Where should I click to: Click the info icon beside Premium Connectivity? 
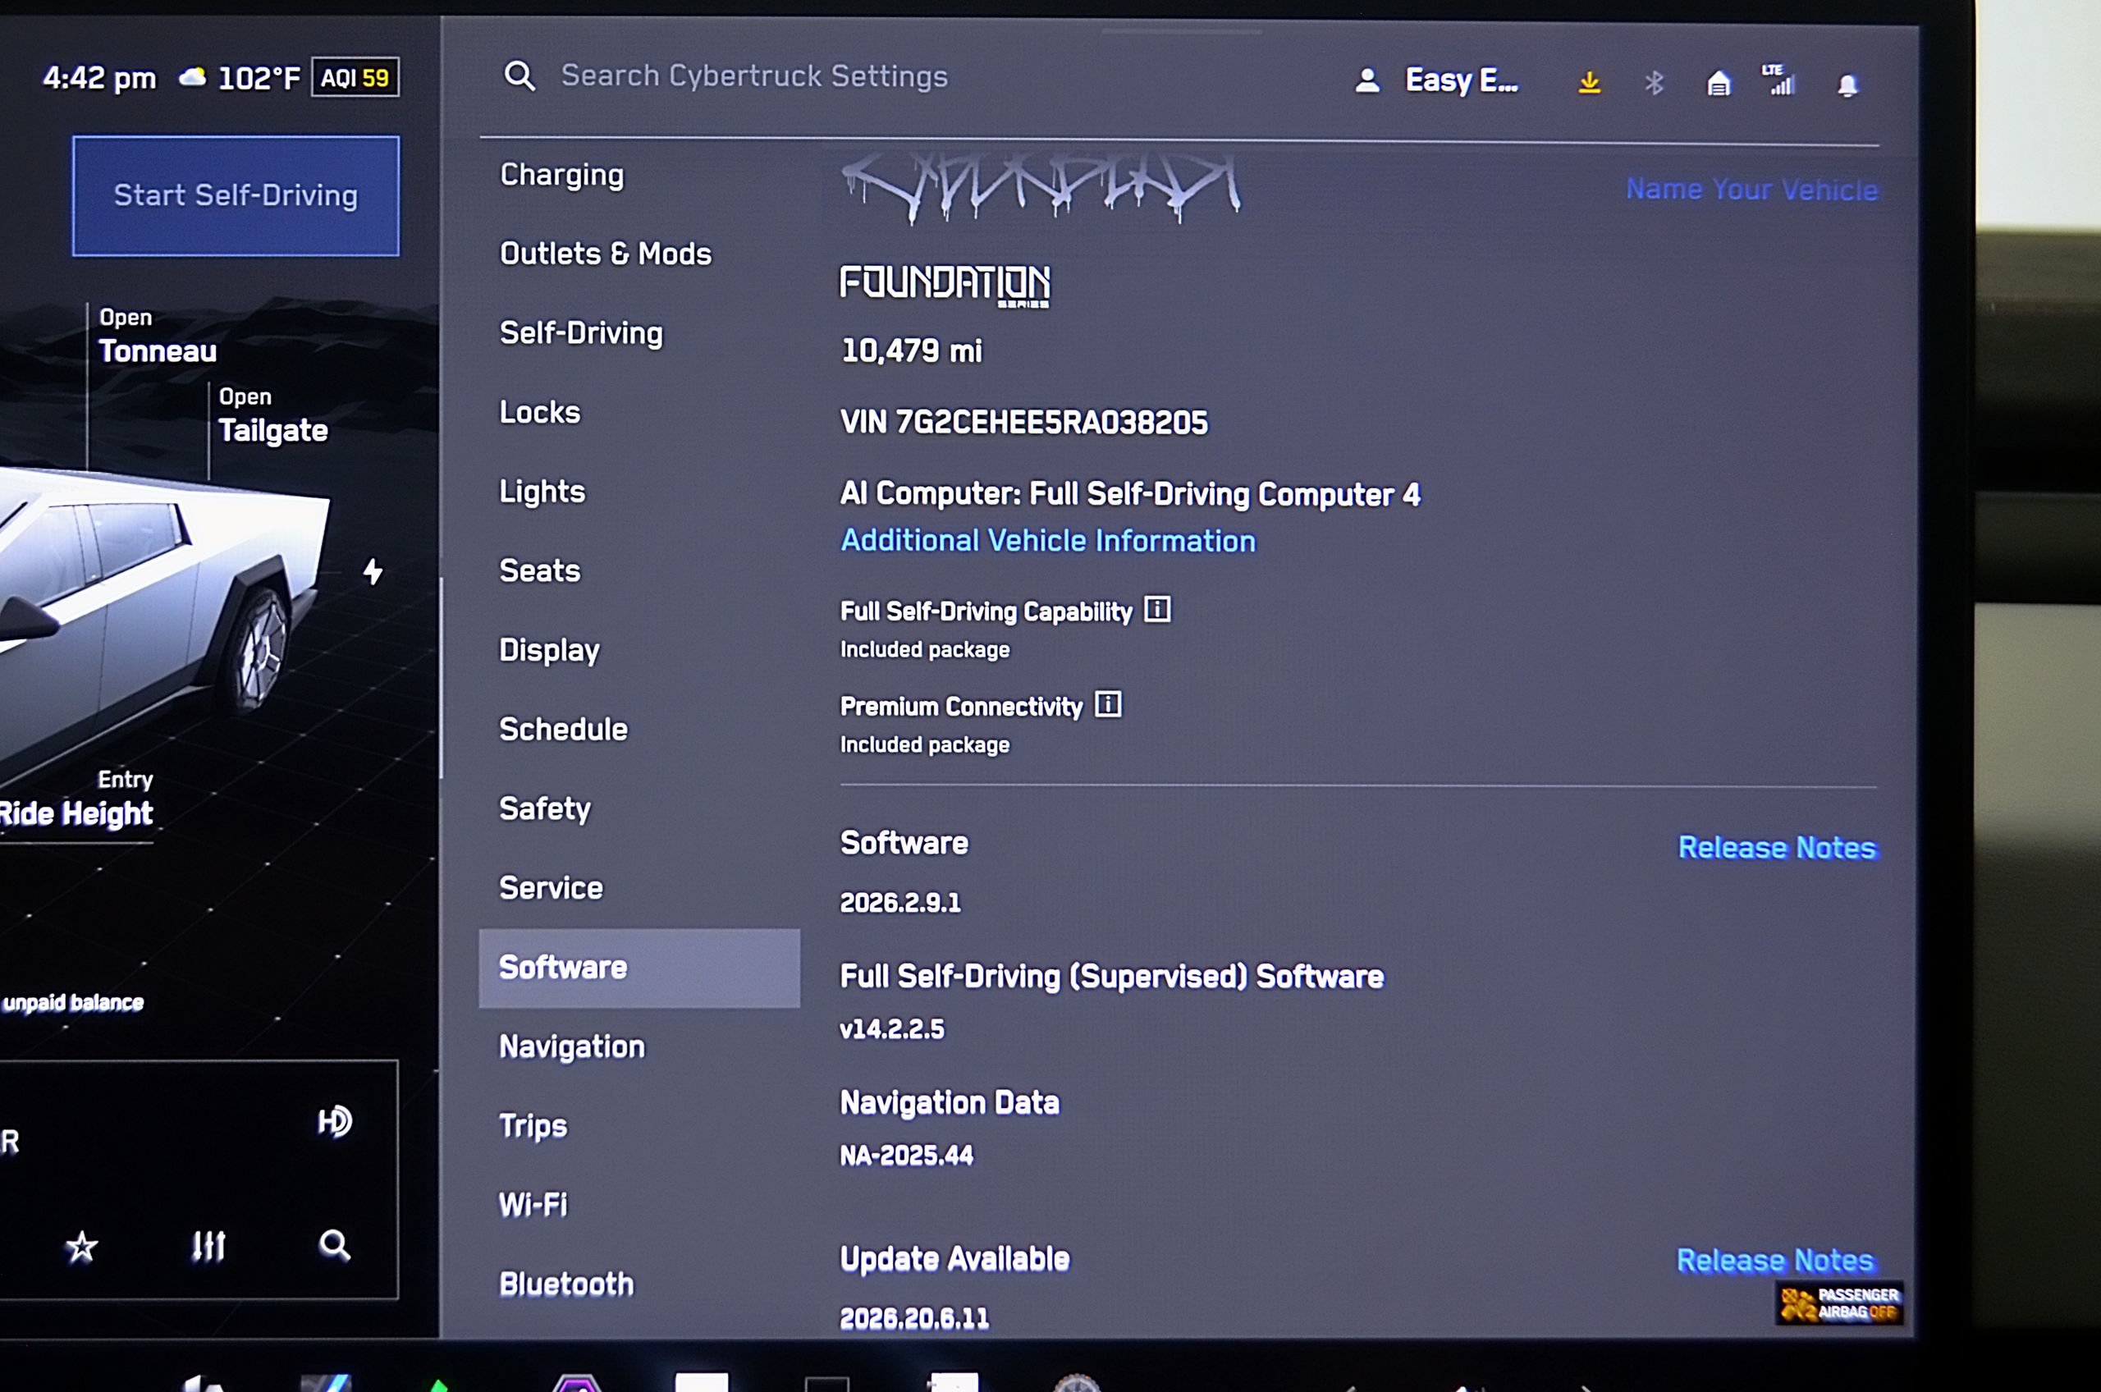click(1108, 704)
